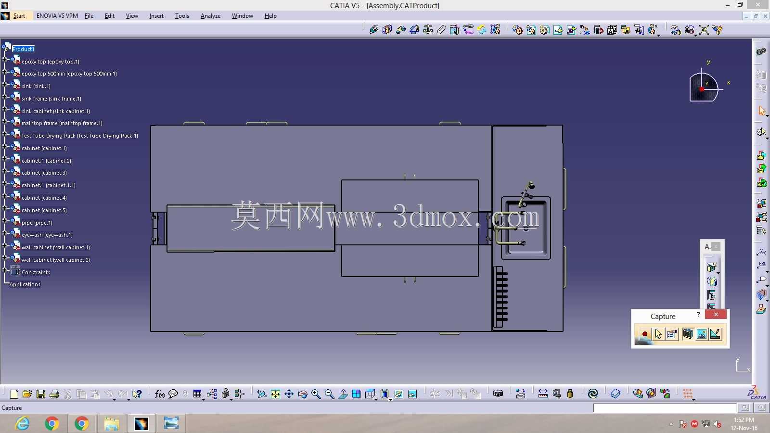Viewport: 770px width, 433px height.
Task: Open the first Chrome icon in taskbar
Action: pos(52,423)
